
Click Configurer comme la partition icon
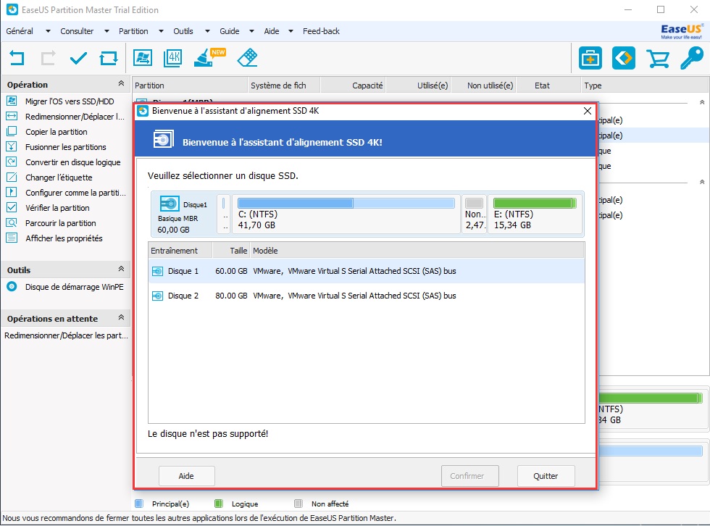coord(12,193)
